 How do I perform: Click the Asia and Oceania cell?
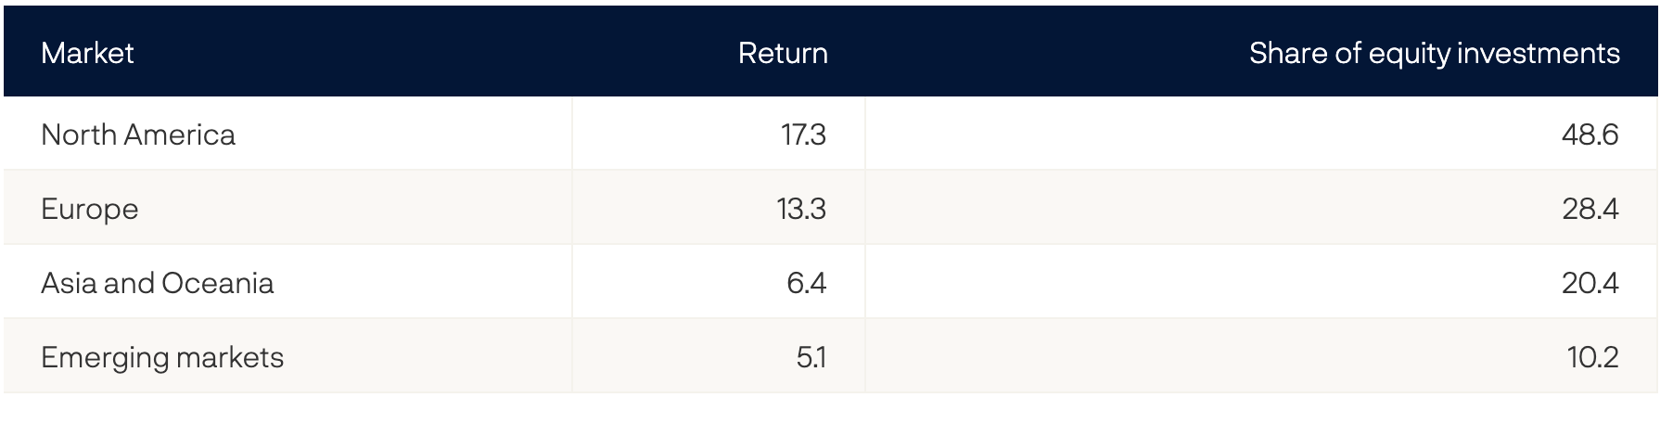tap(158, 283)
